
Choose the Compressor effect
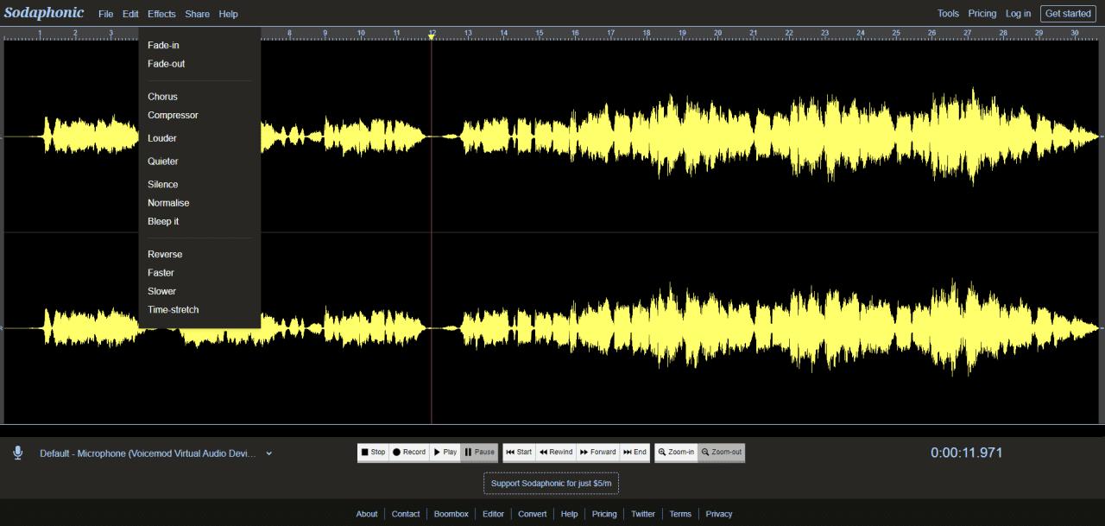coord(173,115)
